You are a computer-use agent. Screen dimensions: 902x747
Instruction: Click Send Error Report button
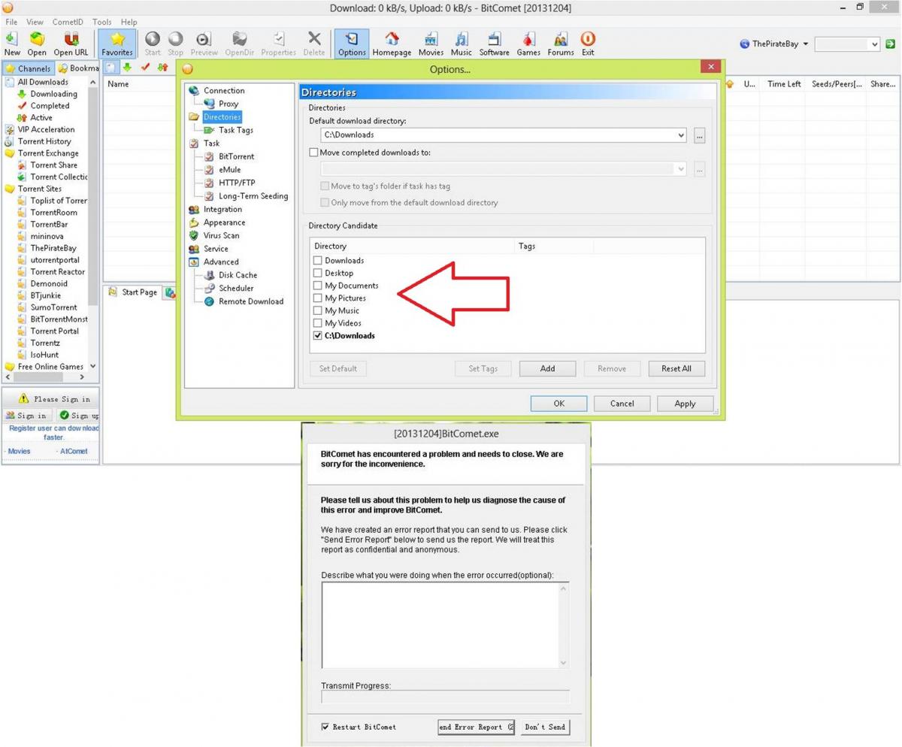tap(477, 727)
